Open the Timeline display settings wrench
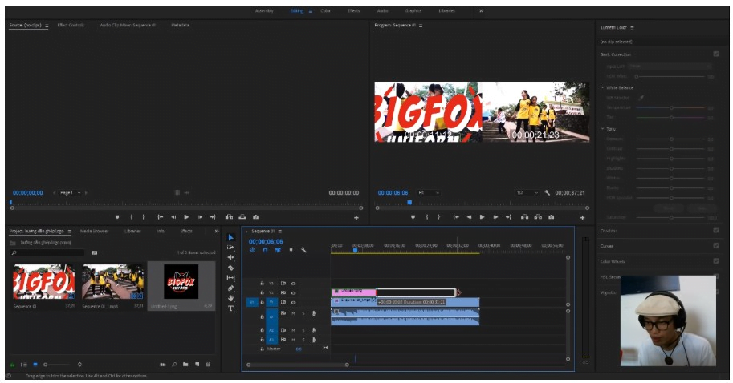This screenshot has width=733, height=383. 303,250
